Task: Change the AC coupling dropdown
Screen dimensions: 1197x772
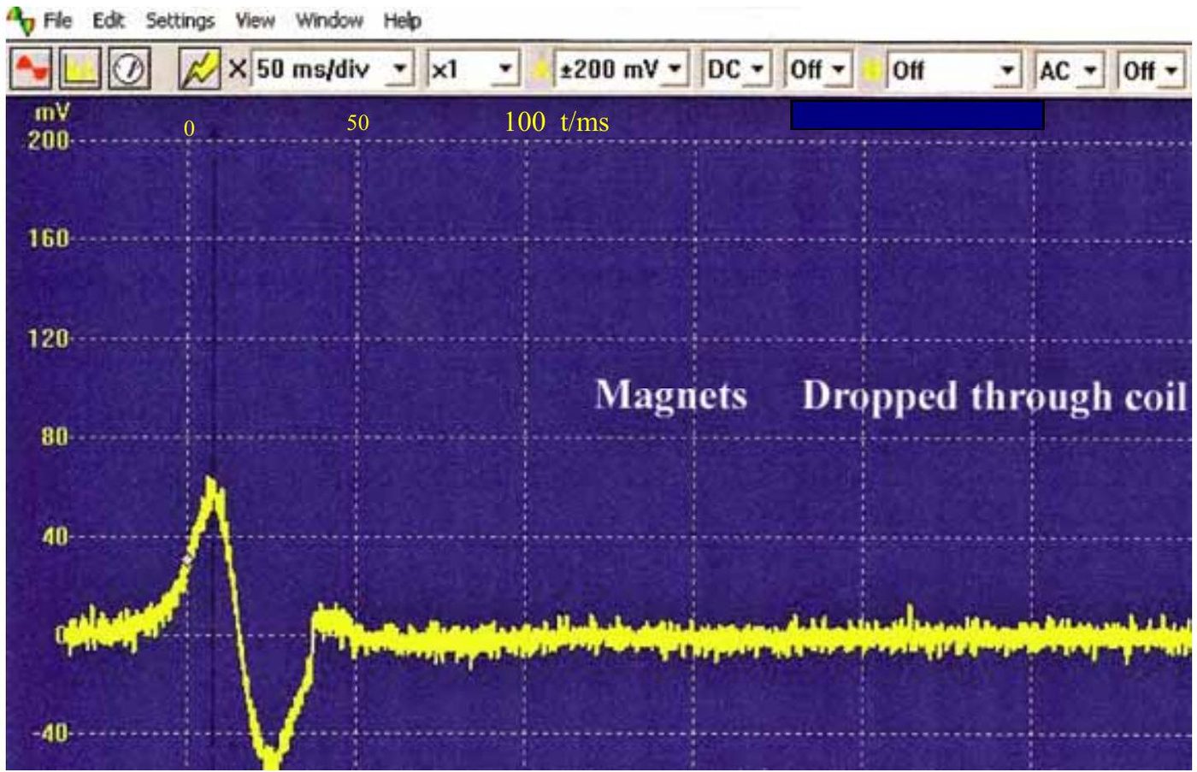Action: [1069, 69]
